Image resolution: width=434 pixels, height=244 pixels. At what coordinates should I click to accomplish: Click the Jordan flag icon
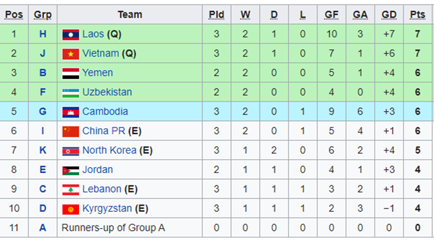[x=70, y=170]
